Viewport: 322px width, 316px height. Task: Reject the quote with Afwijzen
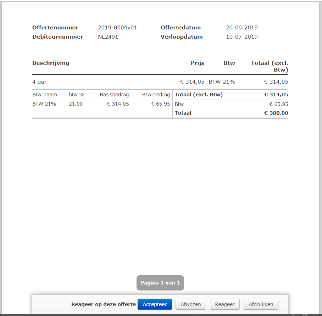pyautogui.click(x=191, y=304)
